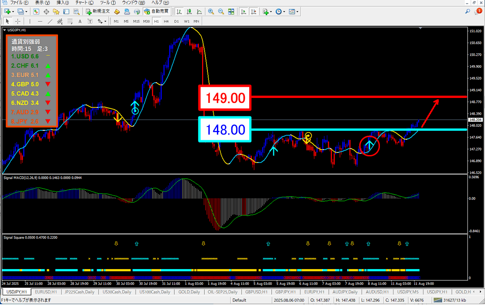This screenshot has height=306, width=485.
Task: Switch to Candlesticks display
Action: (190, 11)
